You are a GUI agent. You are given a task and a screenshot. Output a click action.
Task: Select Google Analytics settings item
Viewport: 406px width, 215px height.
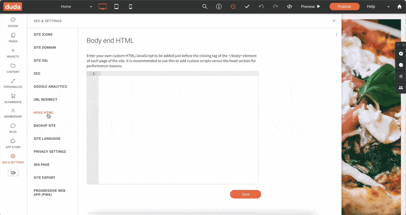(50, 87)
